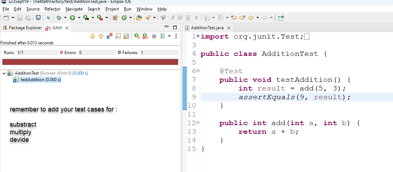The height and width of the screenshot is (172, 393).
Task: Click the Save icon in main toolbar
Action: click(x=20, y=18)
